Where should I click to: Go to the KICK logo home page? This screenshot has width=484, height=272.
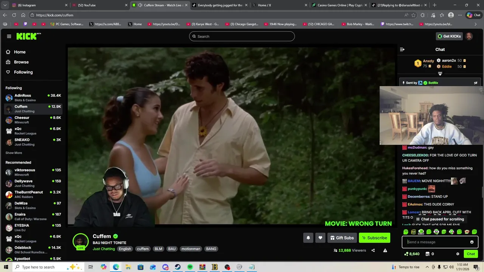point(28,36)
